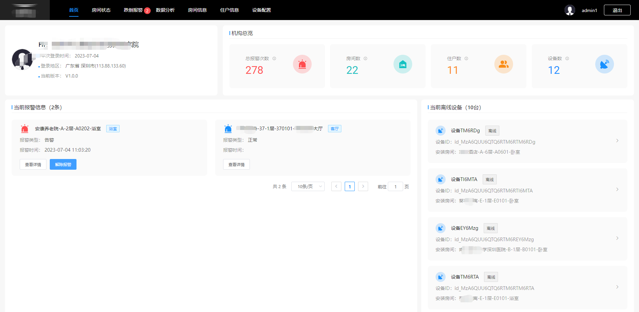Open 数据分析 menu item
Image resolution: width=639 pixels, height=312 pixels.
tap(165, 10)
